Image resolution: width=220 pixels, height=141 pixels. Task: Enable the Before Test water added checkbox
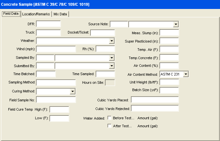pyautogui.click(x=110, y=118)
